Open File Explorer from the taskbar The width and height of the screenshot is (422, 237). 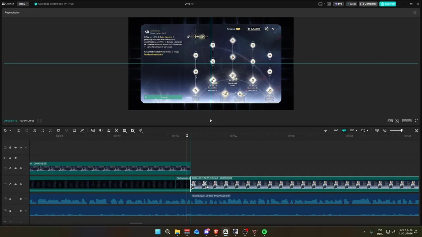click(177, 232)
